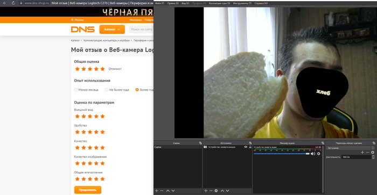Increase Длительность using stepper arrow

(373, 156)
